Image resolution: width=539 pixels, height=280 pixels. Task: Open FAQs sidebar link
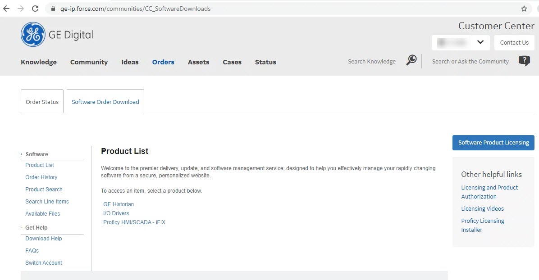(32, 251)
